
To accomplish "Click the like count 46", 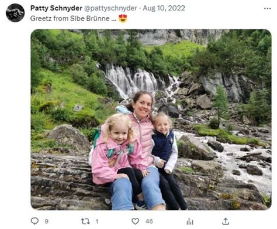I will [149, 221].
